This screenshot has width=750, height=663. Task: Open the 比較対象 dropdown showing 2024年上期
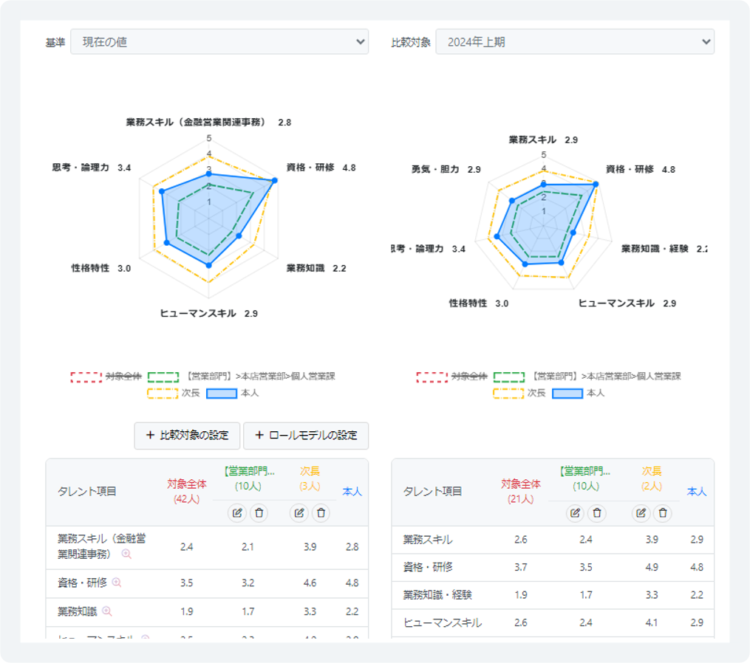[574, 42]
